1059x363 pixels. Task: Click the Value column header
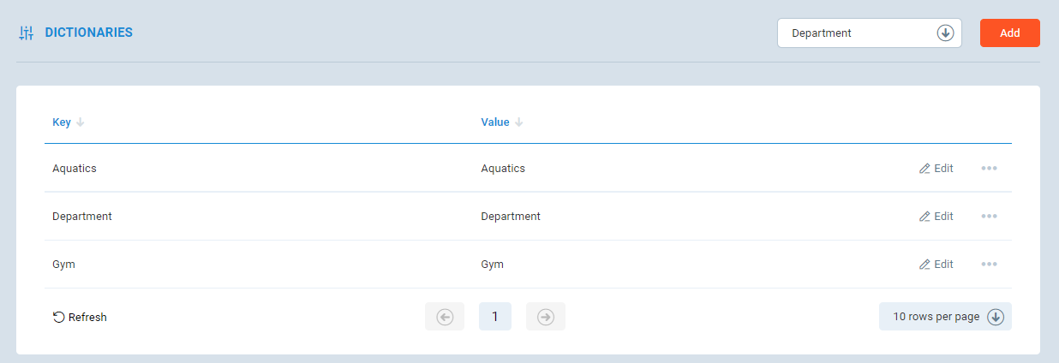coord(495,122)
